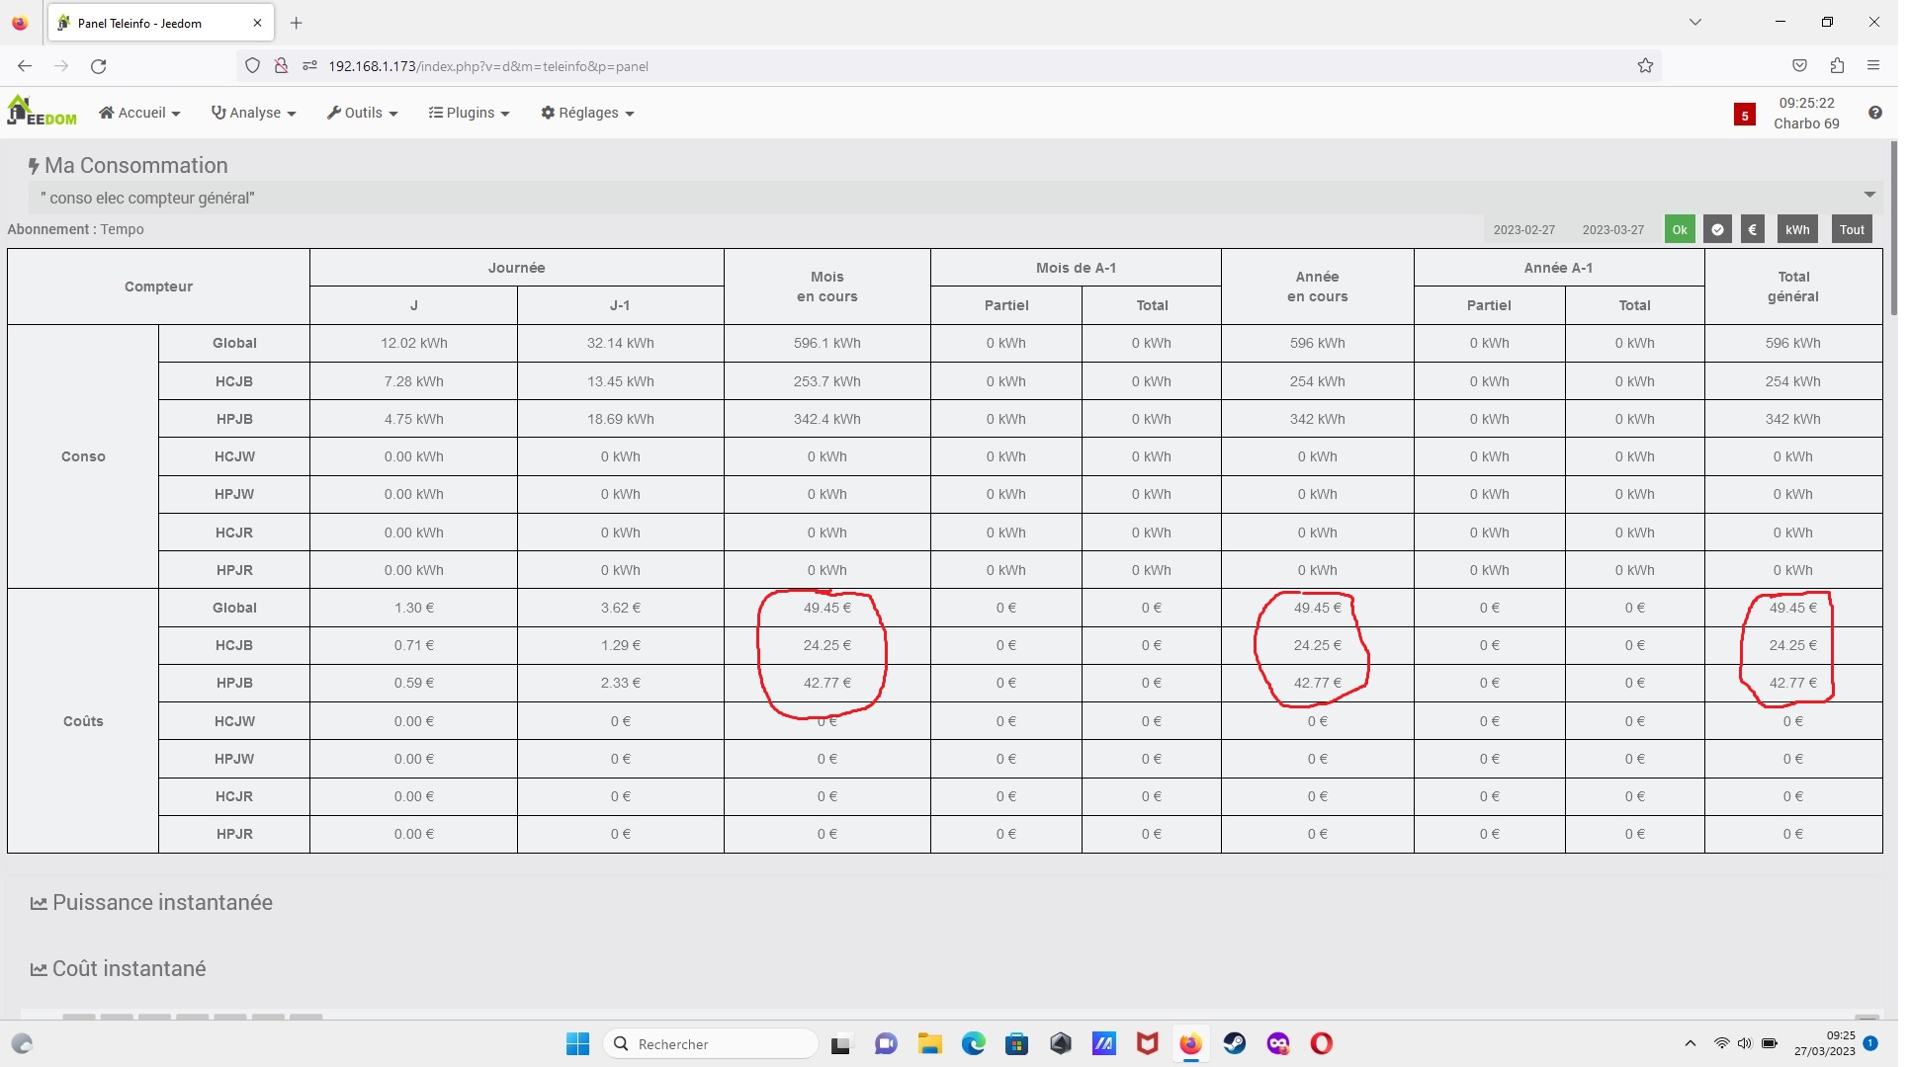The width and height of the screenshot is (1910, 1067).
Task: Expand the compteur selection dropdown arrow
Action: pyautogui.click(x=1868, y=195)
